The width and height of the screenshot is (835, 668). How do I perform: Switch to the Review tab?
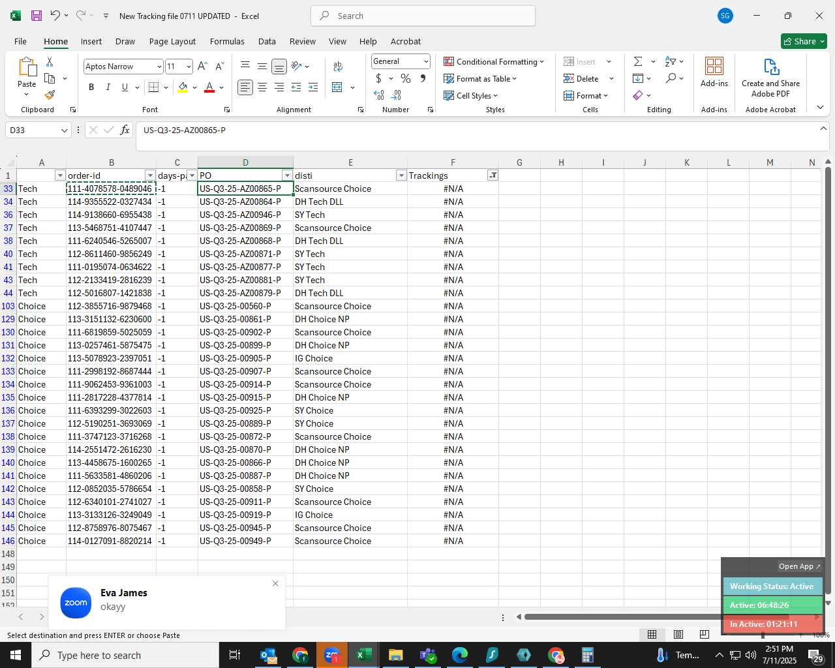(303, 41)
